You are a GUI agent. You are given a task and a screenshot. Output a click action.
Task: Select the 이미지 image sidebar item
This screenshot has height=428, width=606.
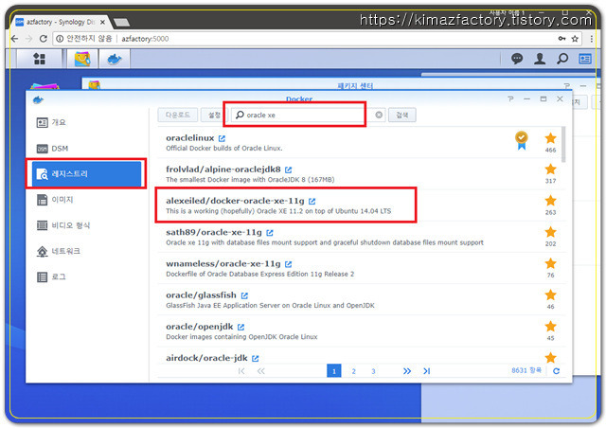point(87,200)
